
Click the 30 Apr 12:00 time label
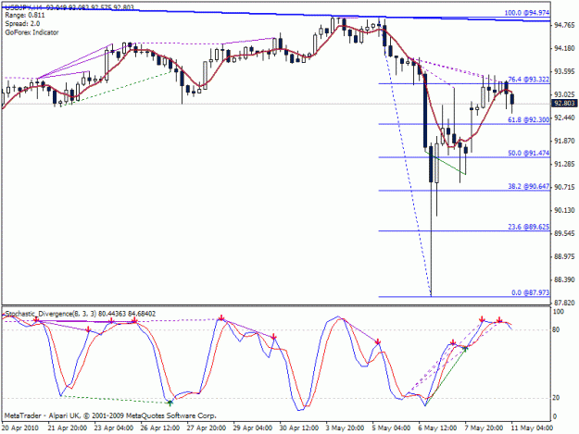[298, 428]
